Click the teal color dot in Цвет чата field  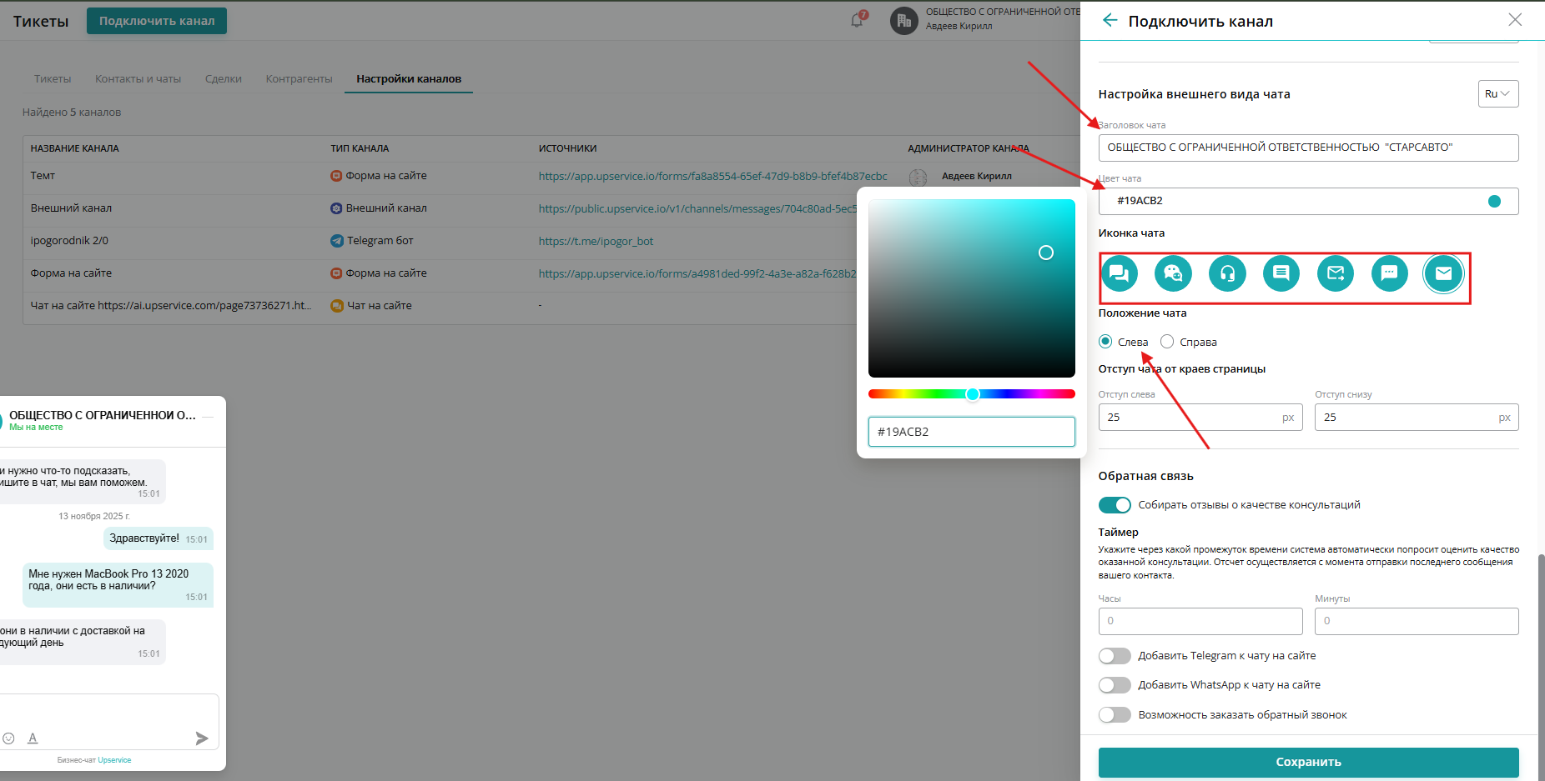coord(1494,201)
